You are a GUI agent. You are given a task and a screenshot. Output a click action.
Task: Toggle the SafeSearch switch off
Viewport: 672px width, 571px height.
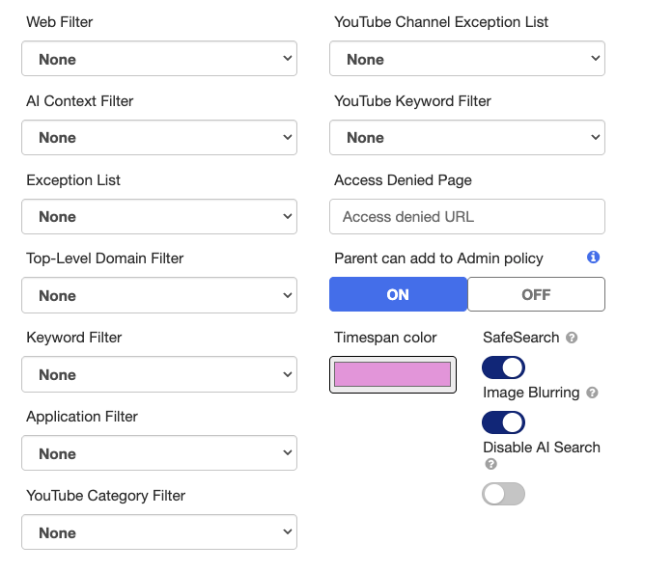(x=503, y=367)
